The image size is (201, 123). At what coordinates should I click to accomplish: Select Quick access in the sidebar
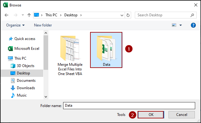25,39
